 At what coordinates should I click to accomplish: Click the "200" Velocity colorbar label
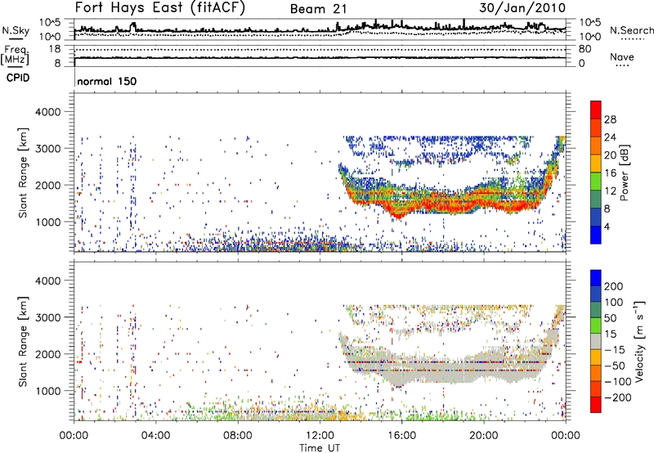[614, 286]
